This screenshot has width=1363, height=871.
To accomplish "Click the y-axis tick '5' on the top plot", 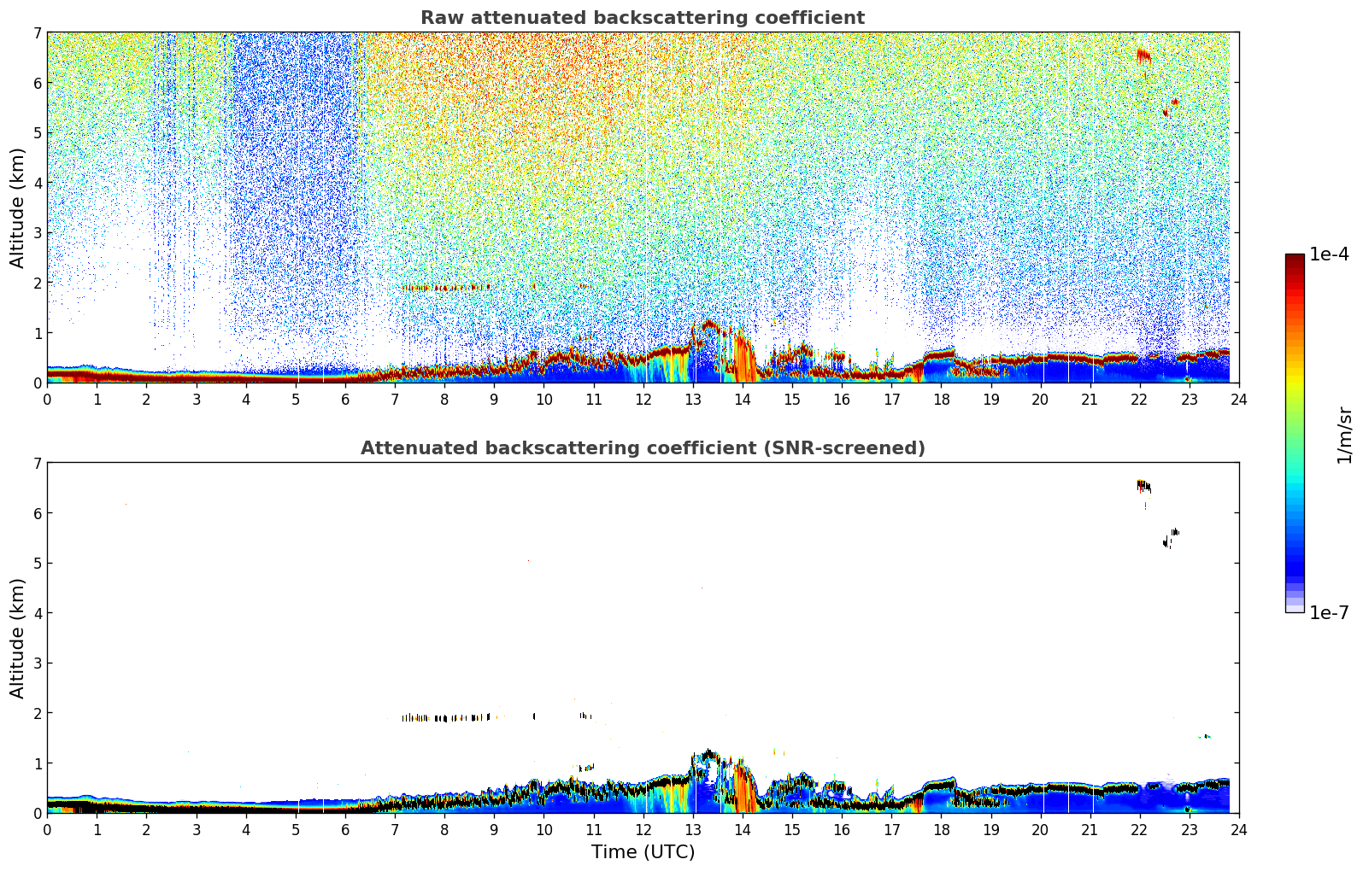I will pyautogui.click(x=38, y=132).
